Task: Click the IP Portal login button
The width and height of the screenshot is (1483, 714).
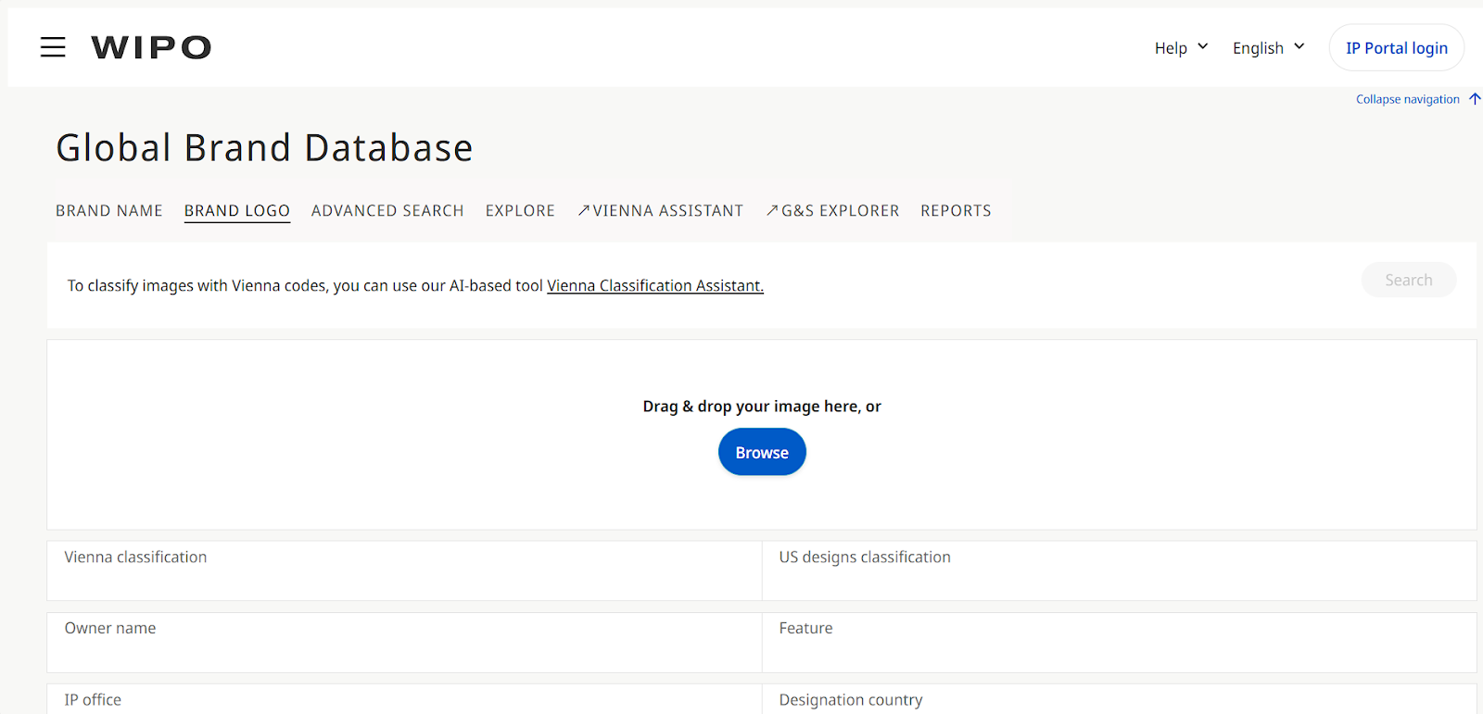Action: 1396,47
